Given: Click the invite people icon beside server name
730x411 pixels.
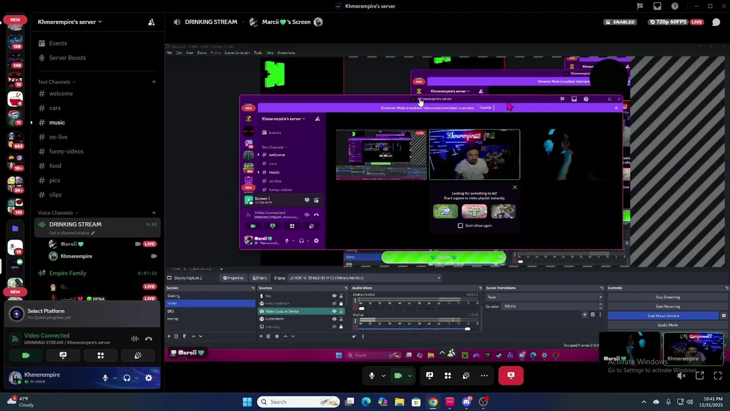Looking at the screenshot, I should 151,22.
